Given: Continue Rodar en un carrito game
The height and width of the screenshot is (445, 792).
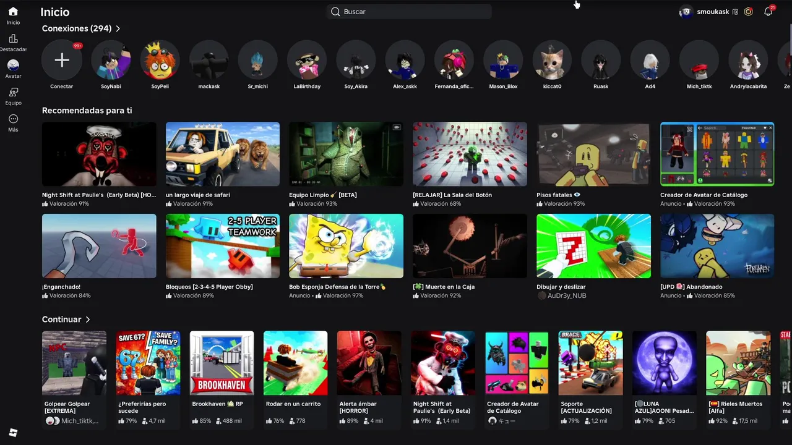Looking at the screenshot, I should 295,379.
